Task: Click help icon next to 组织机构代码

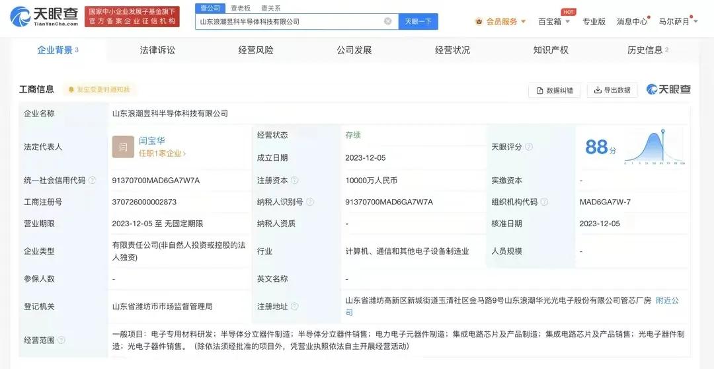Action: [x=544, y=202]
